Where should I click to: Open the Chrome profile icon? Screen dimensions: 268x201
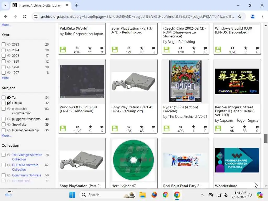253,16
